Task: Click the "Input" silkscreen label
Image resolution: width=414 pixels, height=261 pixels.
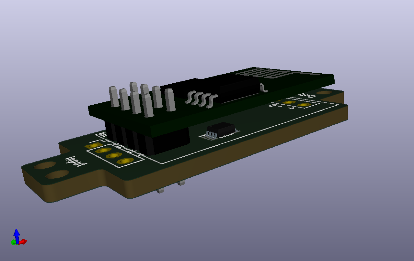Action: [76, 162]
